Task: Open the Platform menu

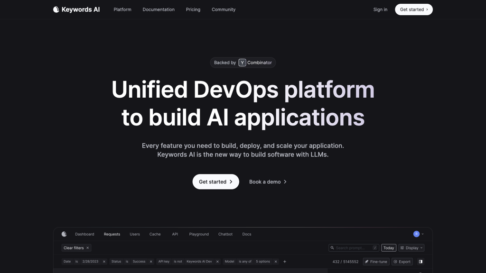Action: [122, 9]
